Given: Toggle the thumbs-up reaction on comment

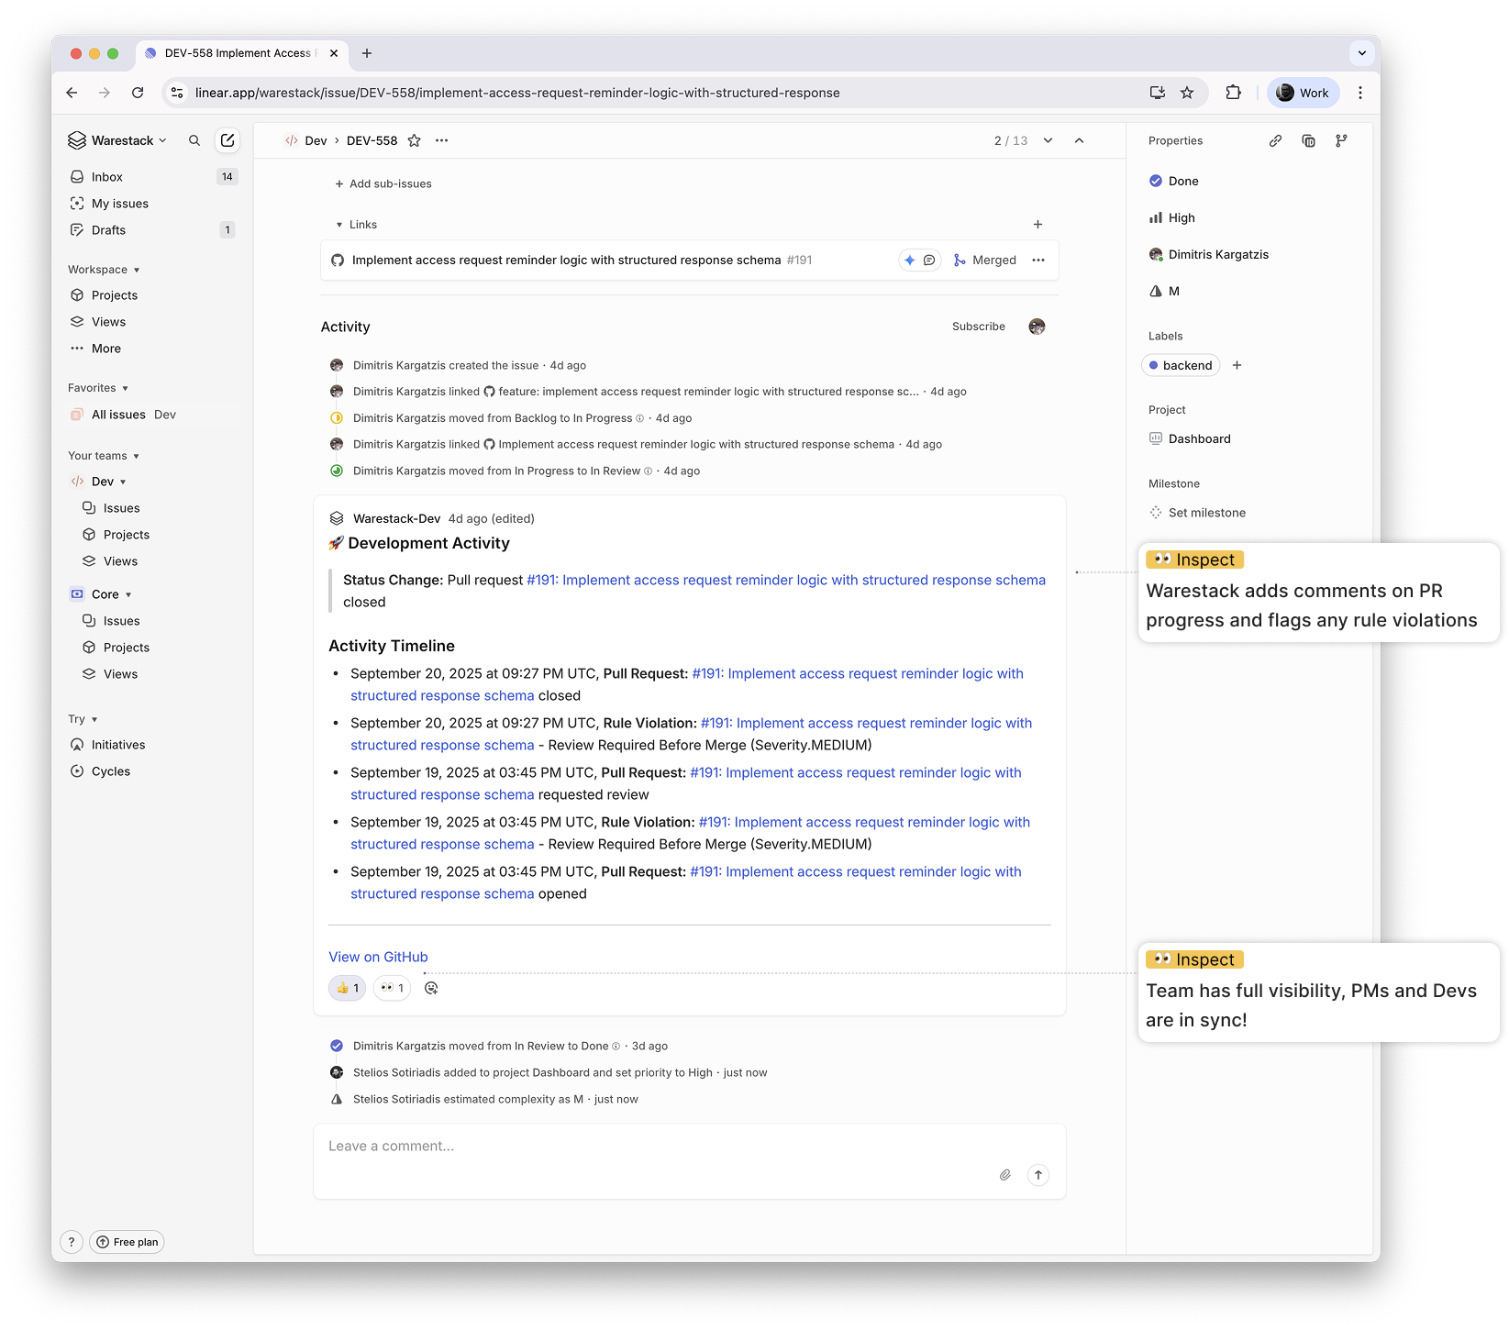Looking at the screenshot, I should click(x=347, y=988).
